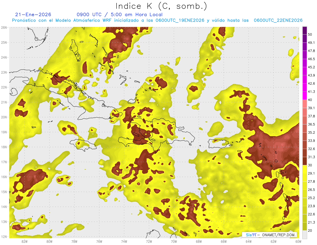
Task: Select the salmon swatch between 39.1 and 40
Action: pyautogui.click(x=305, y=104)
